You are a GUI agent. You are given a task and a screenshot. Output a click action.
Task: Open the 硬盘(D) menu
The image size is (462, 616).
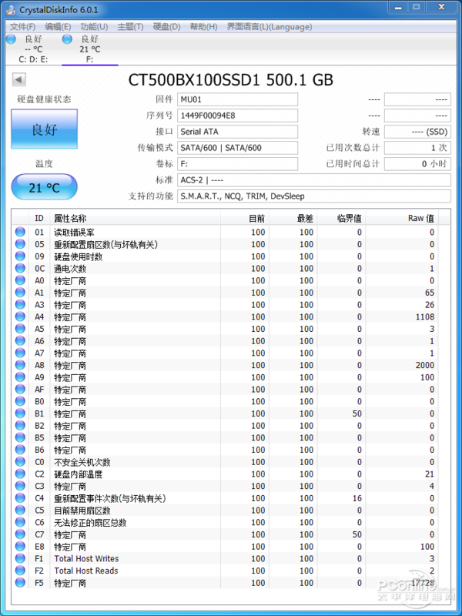pos(166,27)
